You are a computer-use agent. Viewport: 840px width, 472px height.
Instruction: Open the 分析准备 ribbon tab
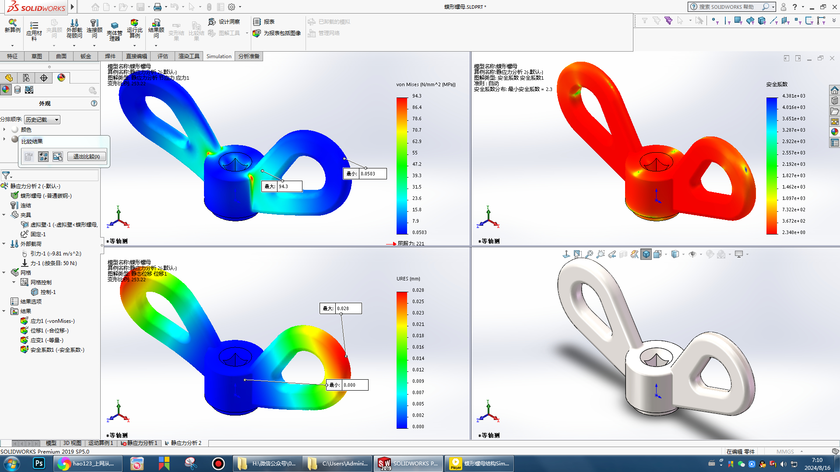[x=249, y=56]
